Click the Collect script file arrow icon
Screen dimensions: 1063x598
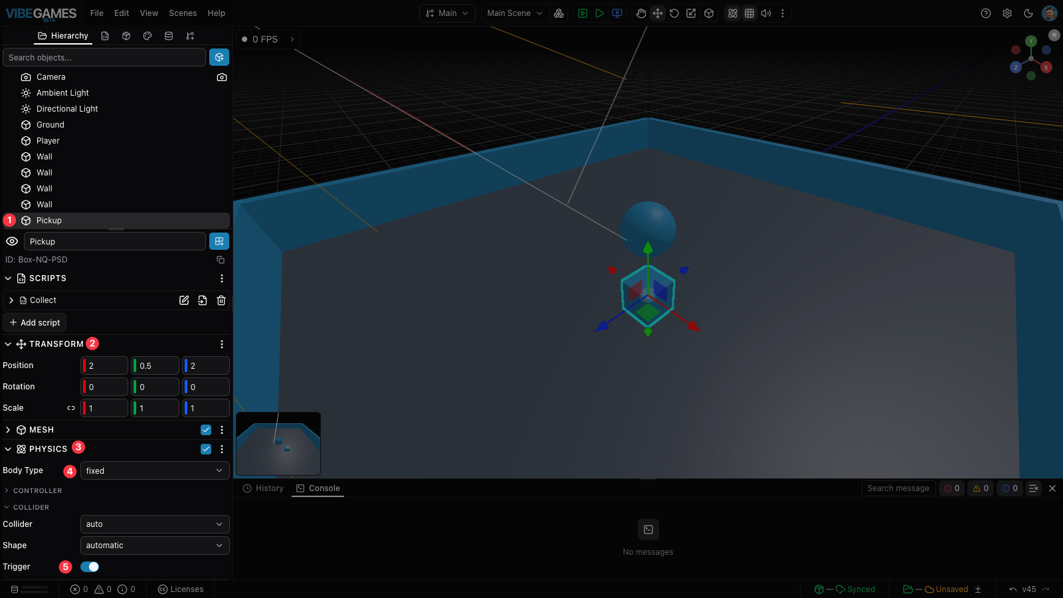pyautogui.click(x=203, y=300)
